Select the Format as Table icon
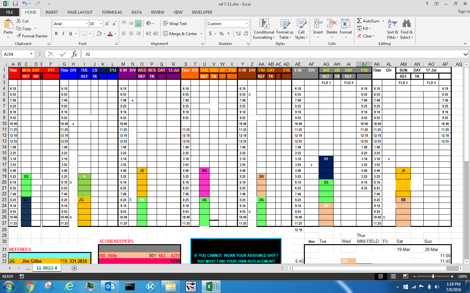The height and width of the screenshot is (293, 470). click(285, 29)
